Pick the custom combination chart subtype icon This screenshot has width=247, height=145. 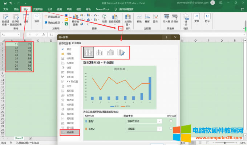[122, 53]
